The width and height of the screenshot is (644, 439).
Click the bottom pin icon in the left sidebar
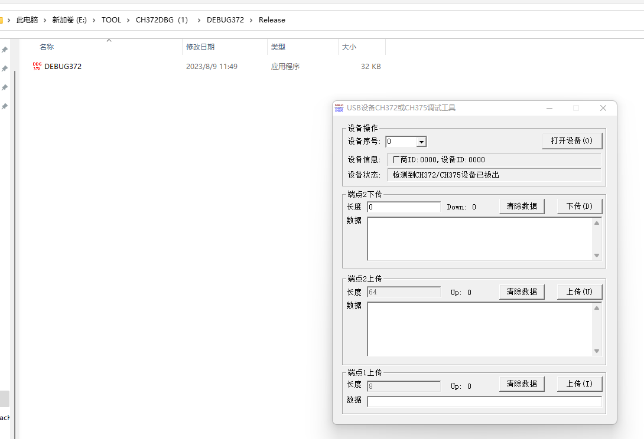pos(4,106)
